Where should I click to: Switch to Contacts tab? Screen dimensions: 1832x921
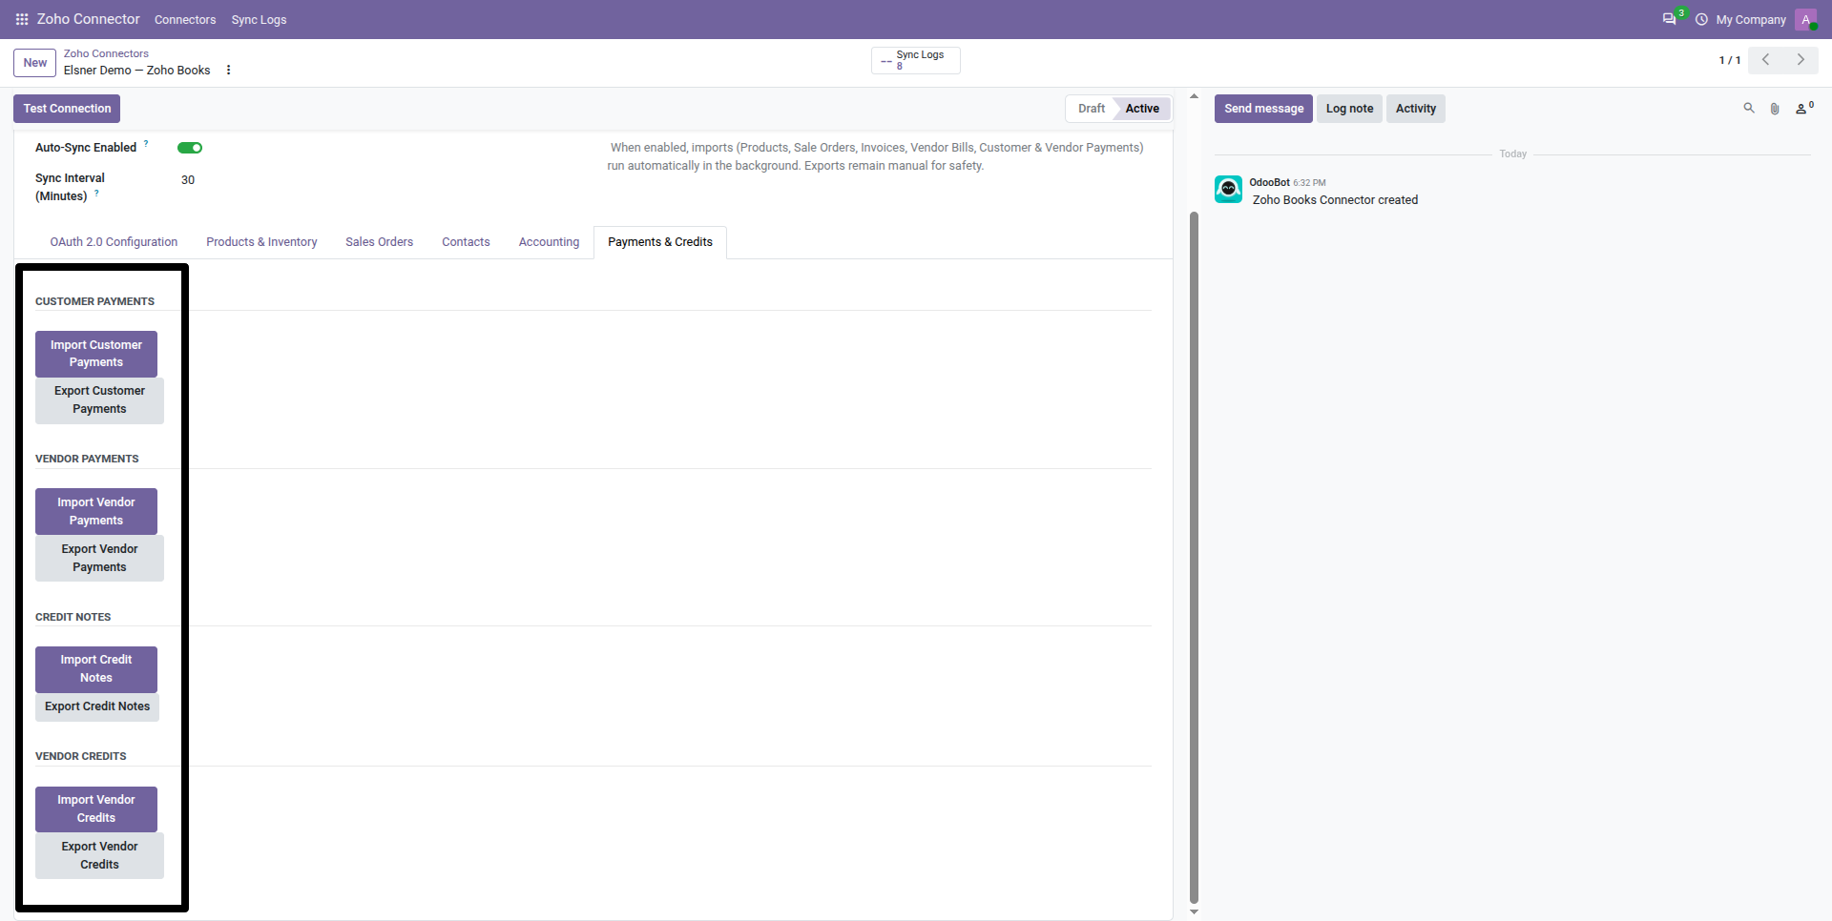pos(466,242)
